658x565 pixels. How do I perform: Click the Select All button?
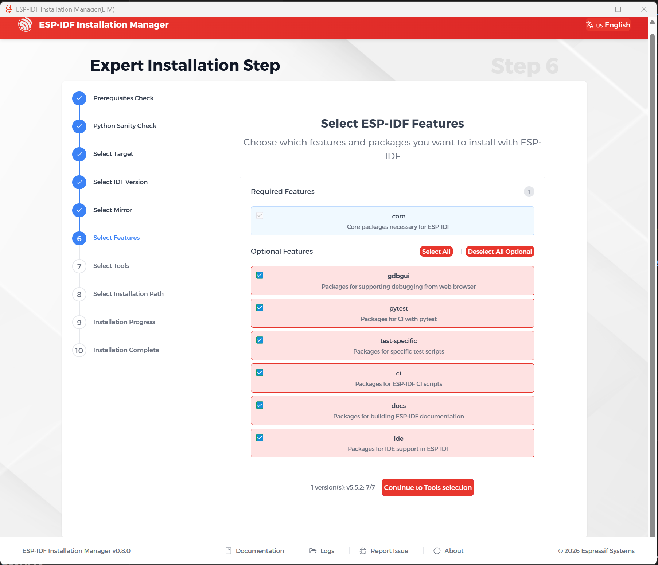tap(436, 252)
